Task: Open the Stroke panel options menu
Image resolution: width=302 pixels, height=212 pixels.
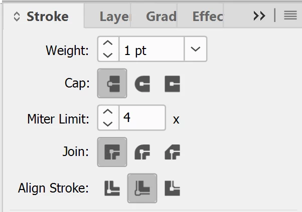Action: coord(290,15)
